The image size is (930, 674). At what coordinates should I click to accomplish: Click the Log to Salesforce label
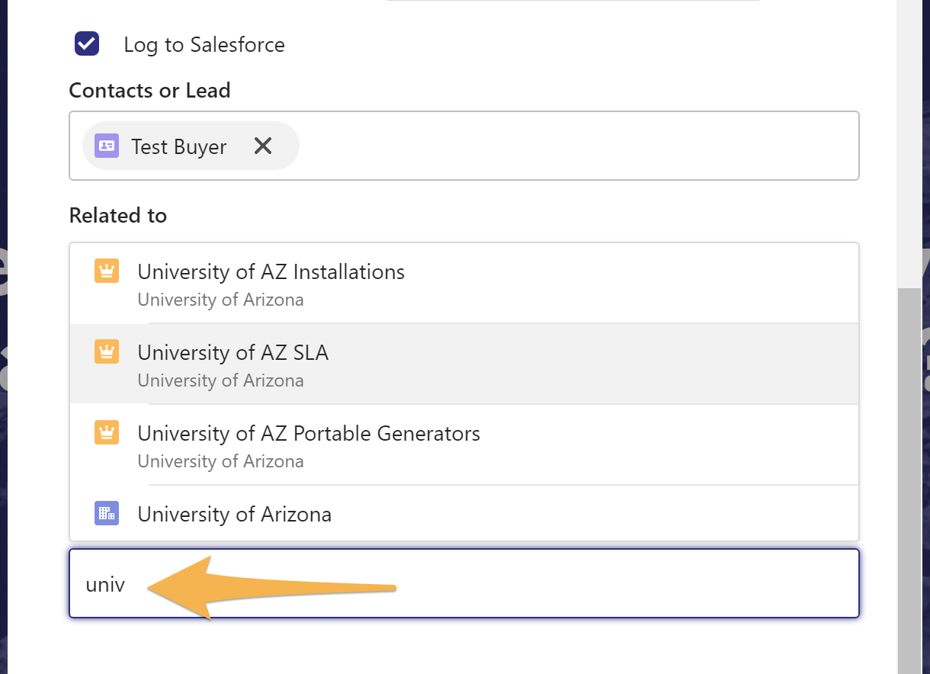tap(204, 45)
